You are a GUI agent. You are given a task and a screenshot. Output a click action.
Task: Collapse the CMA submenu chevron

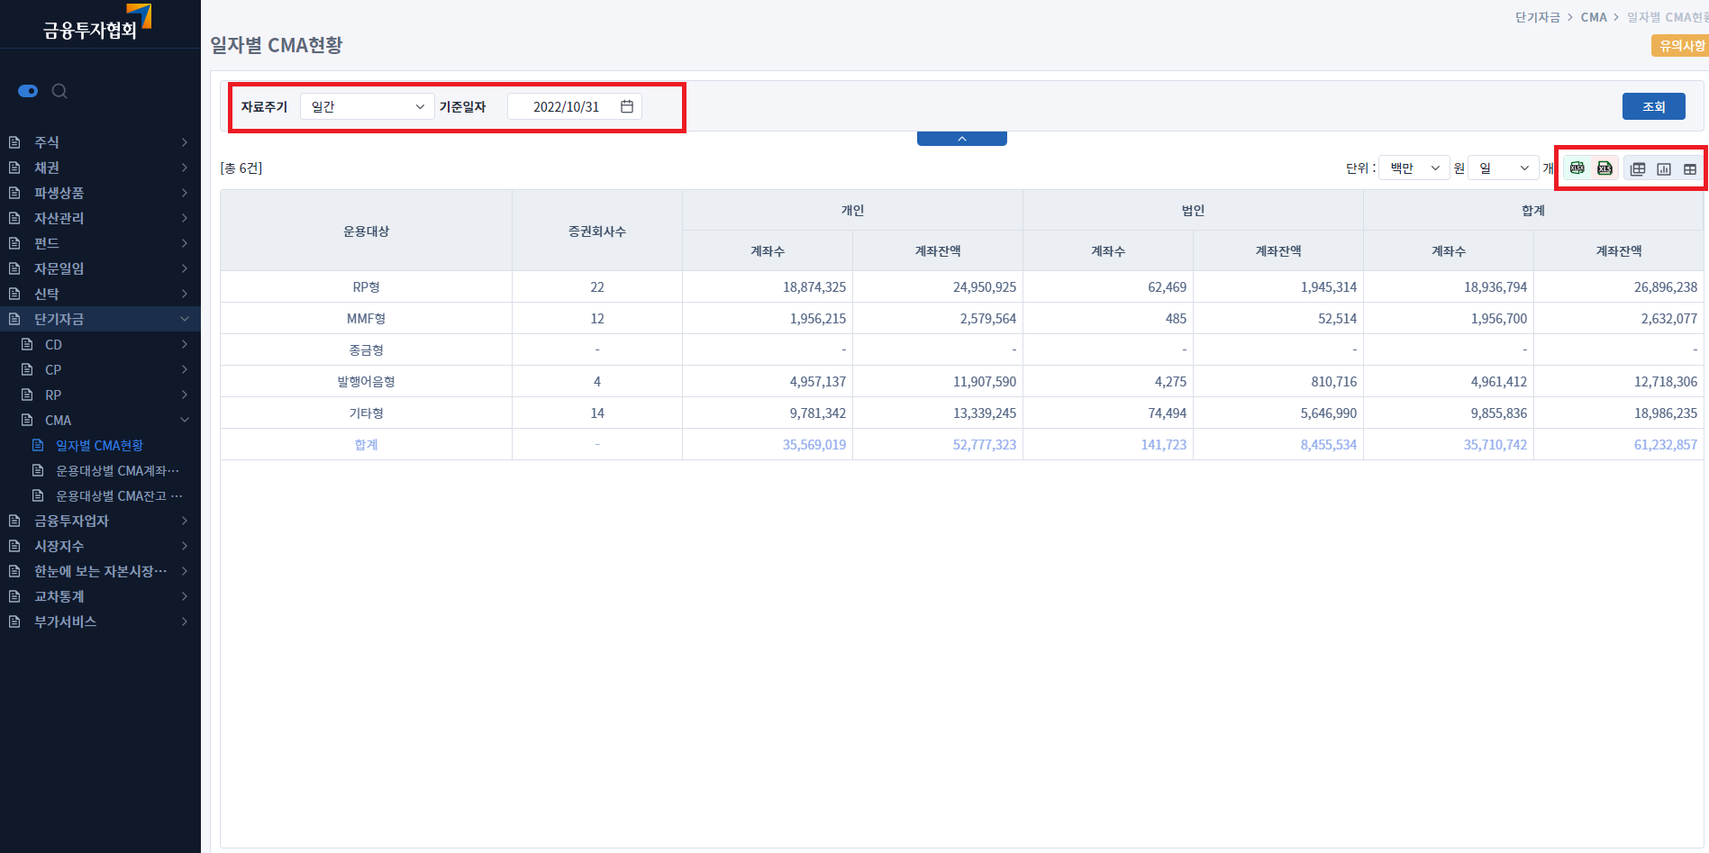point(185,420)
